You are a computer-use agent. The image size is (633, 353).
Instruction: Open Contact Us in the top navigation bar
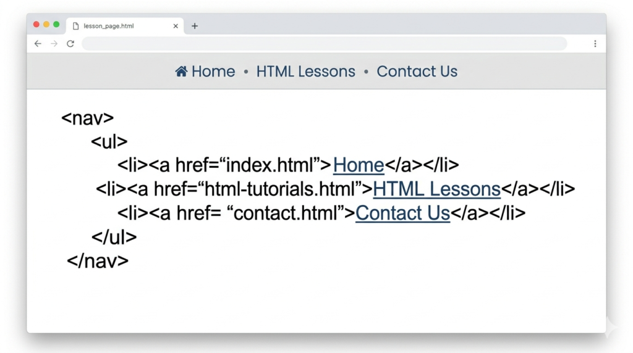(417, 72)
